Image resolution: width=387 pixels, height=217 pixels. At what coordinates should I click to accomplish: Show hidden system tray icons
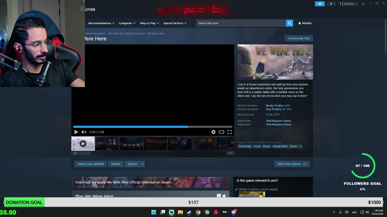tap(334, 212)
